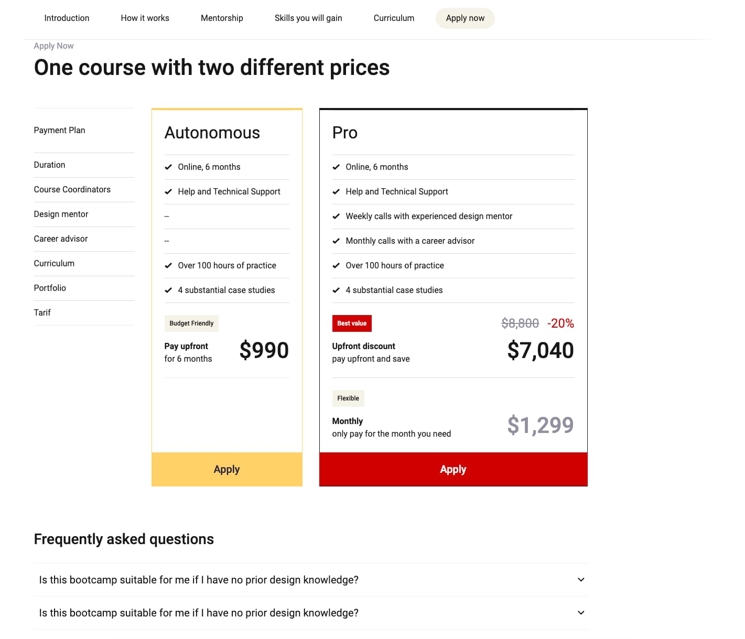Viewport: 745px width, 639px height.
Task: Click checkmark beside Monthly calls with career advisor
Action: [x=336, y=241]
